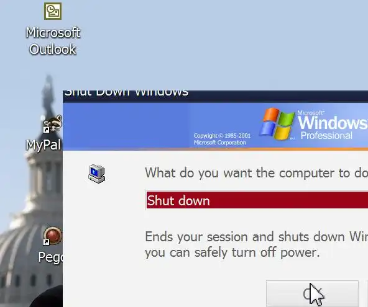The image size is (368, 307).
Task: Click the Shut Down Windows title bar
Action: pos(215,96)
